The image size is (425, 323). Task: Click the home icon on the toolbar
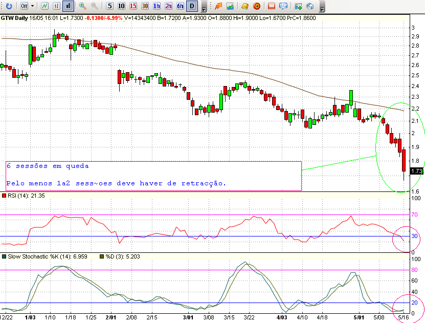click(x=310, y=6)
